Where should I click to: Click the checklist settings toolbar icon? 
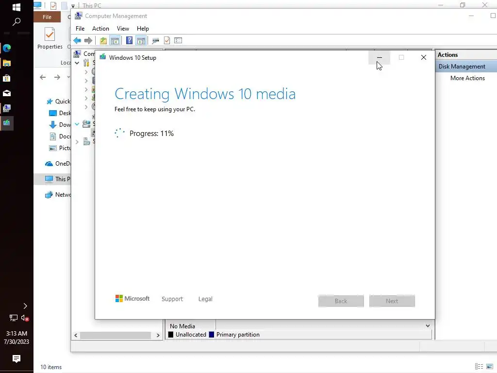pos(178,40)
